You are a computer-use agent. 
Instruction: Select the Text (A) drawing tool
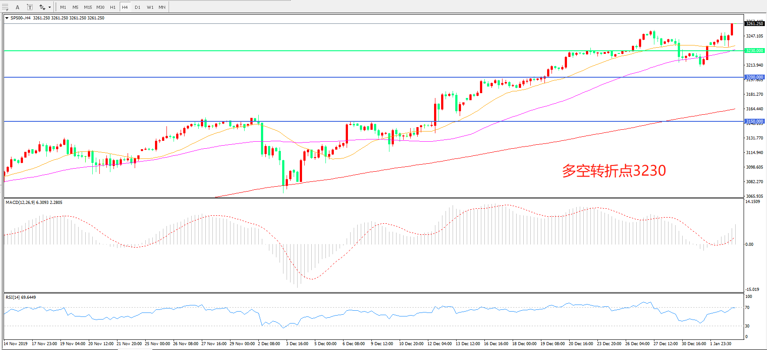point(18,7)
